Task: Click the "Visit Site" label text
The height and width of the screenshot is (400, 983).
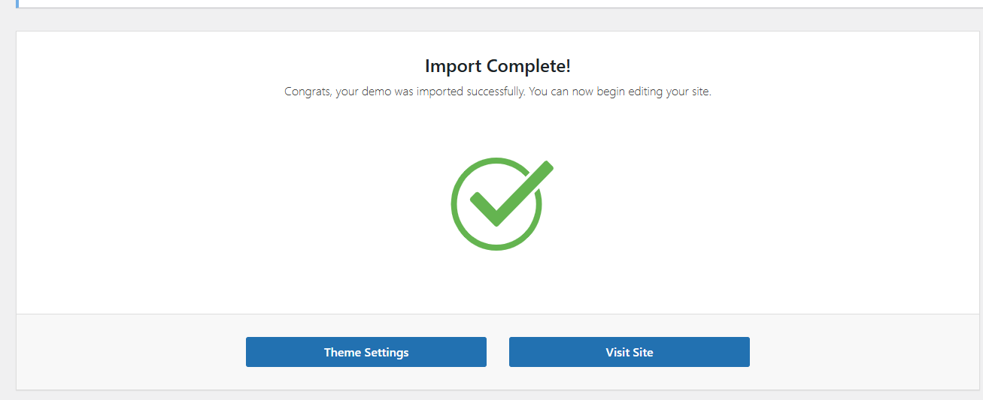Action: tap(629, 352)
